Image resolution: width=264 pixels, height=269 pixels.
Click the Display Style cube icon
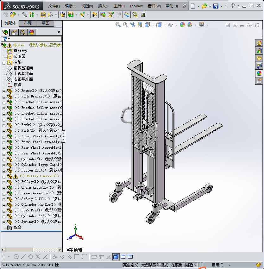159,25
